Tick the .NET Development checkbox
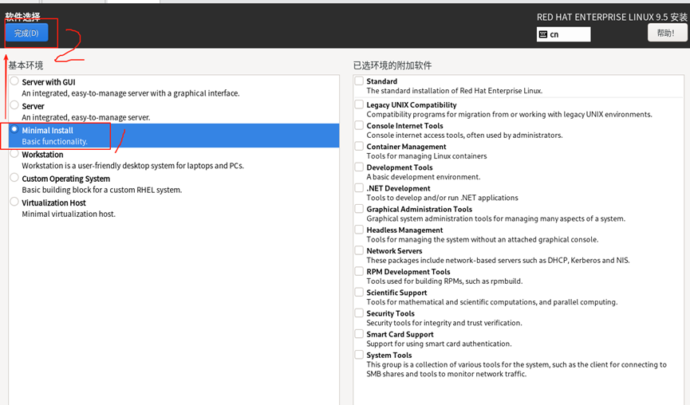Screen dimensions: 690x405 point(359,188)
